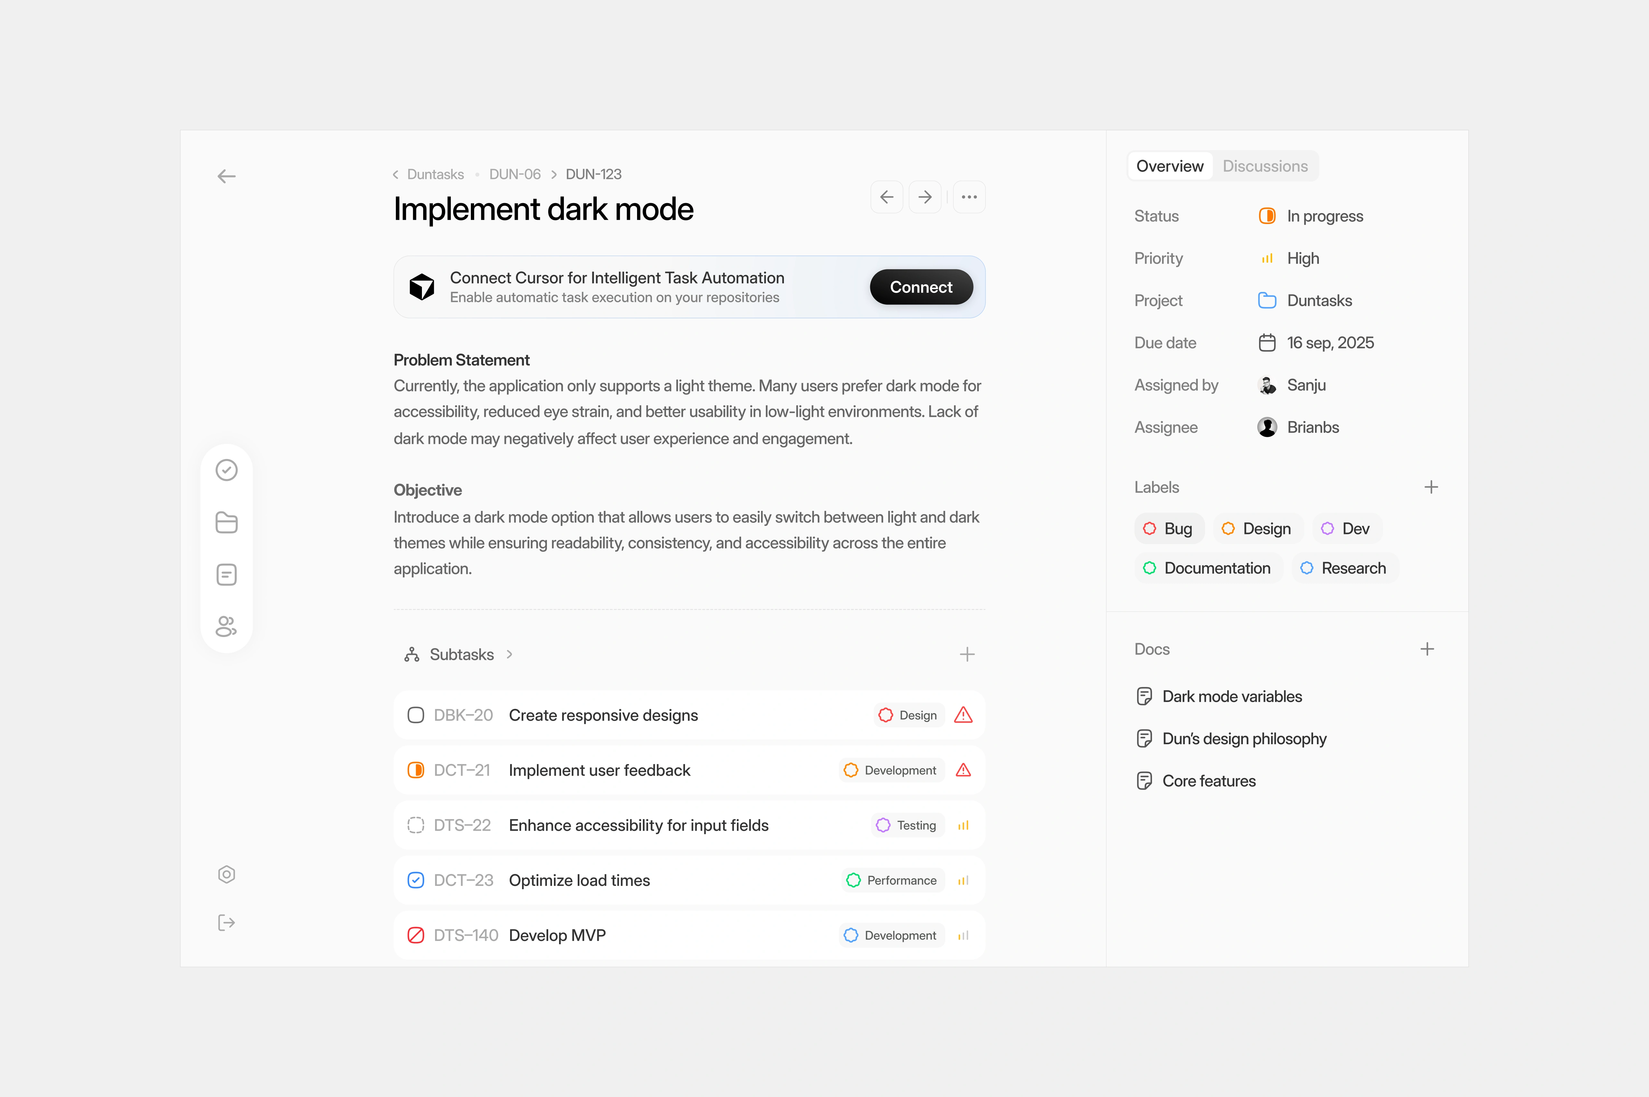Open the team members icon in sidebar

point(226,626)
